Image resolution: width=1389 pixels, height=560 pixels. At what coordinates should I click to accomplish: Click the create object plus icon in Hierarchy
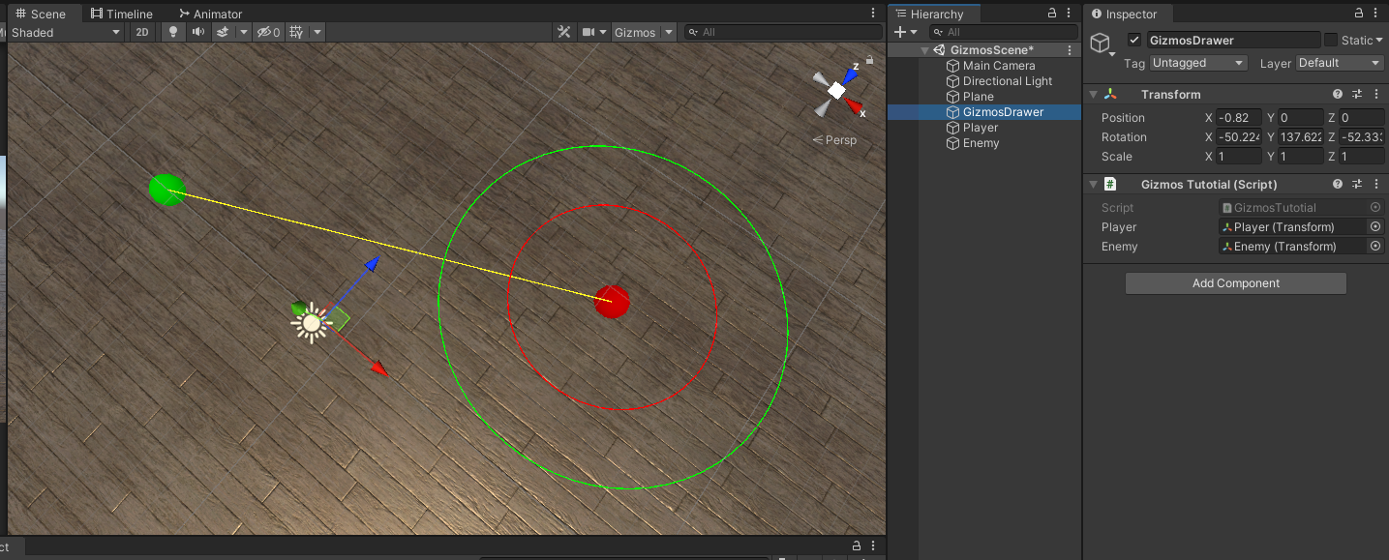pyautogui.click(x=901, y=31)
